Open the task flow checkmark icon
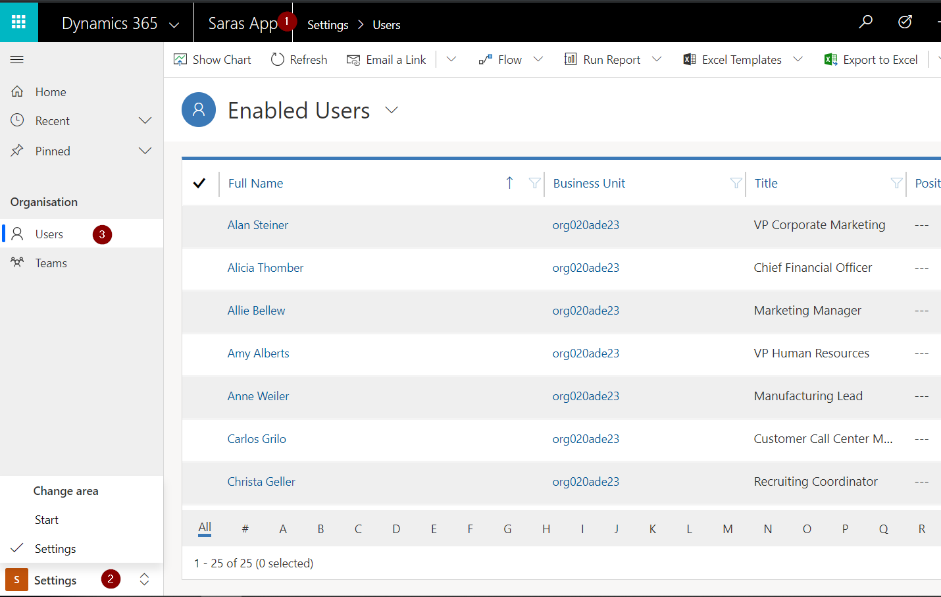Image resolution: width=941 pixels, height=597 pixels. tap(905, 22)
